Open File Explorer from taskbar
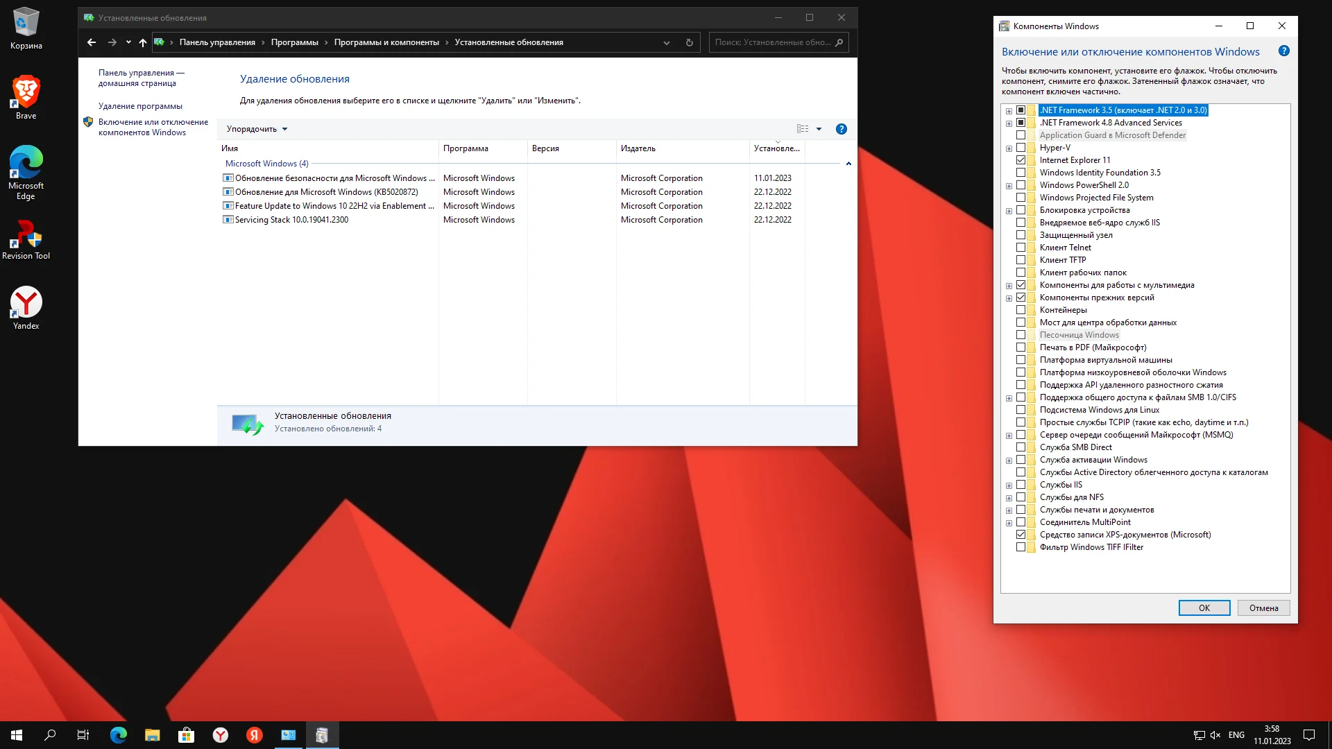Image resolution: width=1332 pixels, height=749 pixels. 152,735
